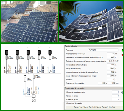This screenshot has width=124, height=111.
Task: Select the short-circuit current (Isc) field 7.89
Action: [111, 65]
